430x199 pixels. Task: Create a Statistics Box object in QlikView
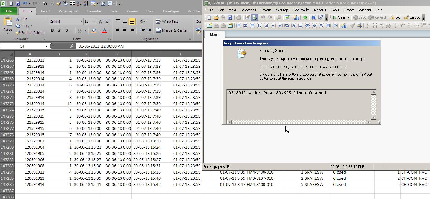click(x=246, y=25)
